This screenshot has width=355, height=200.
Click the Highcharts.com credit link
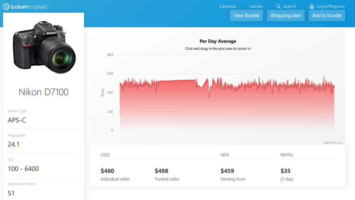[333, 143]
